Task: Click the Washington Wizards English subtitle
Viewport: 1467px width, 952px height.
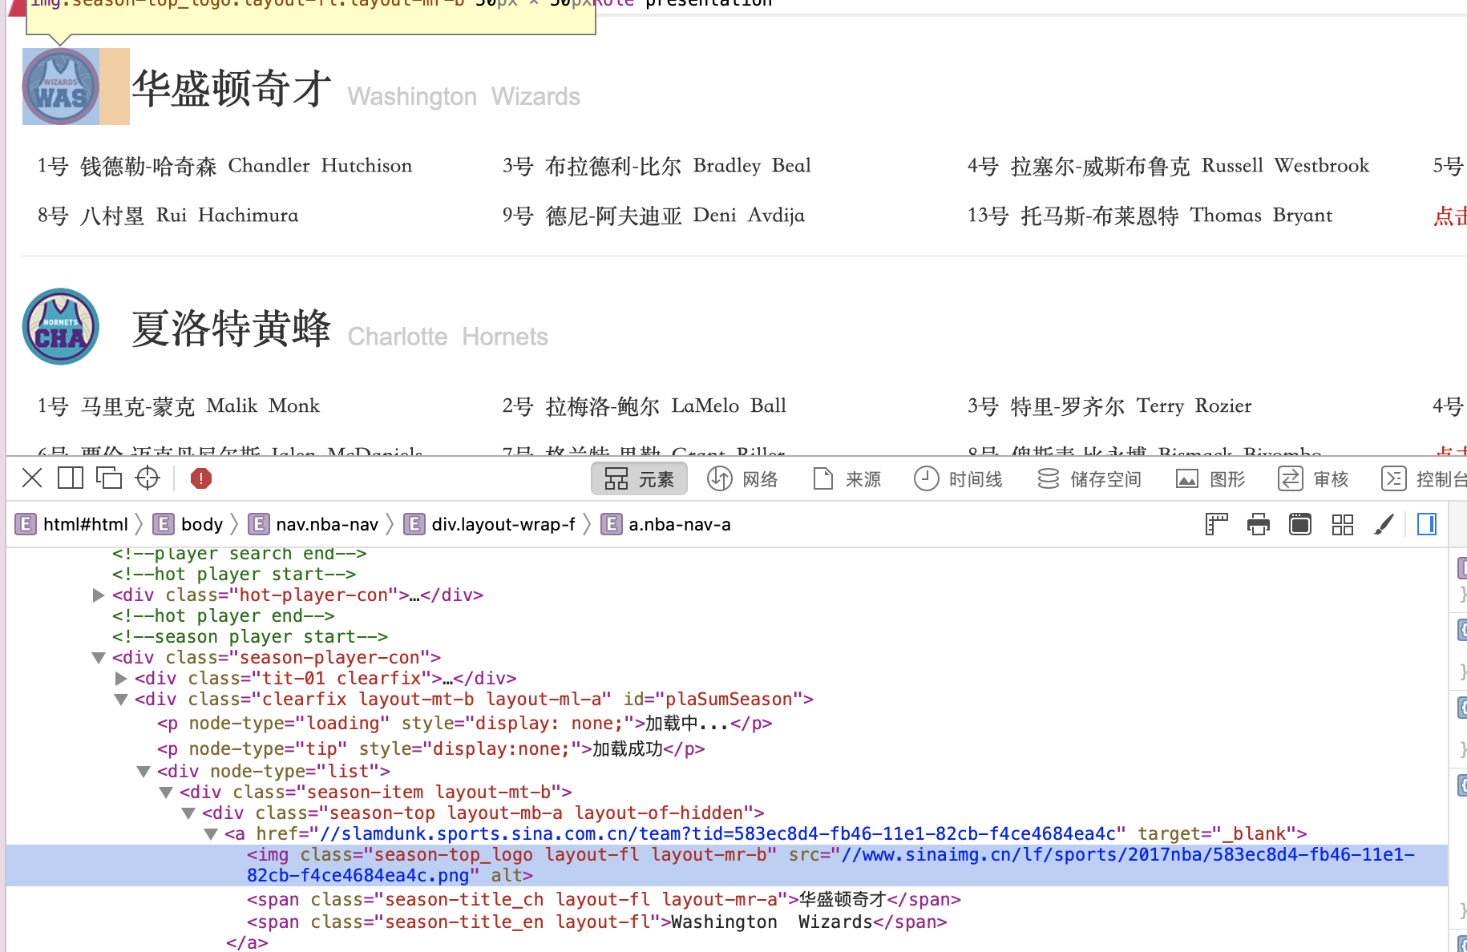Action: (x=464, y=97)
